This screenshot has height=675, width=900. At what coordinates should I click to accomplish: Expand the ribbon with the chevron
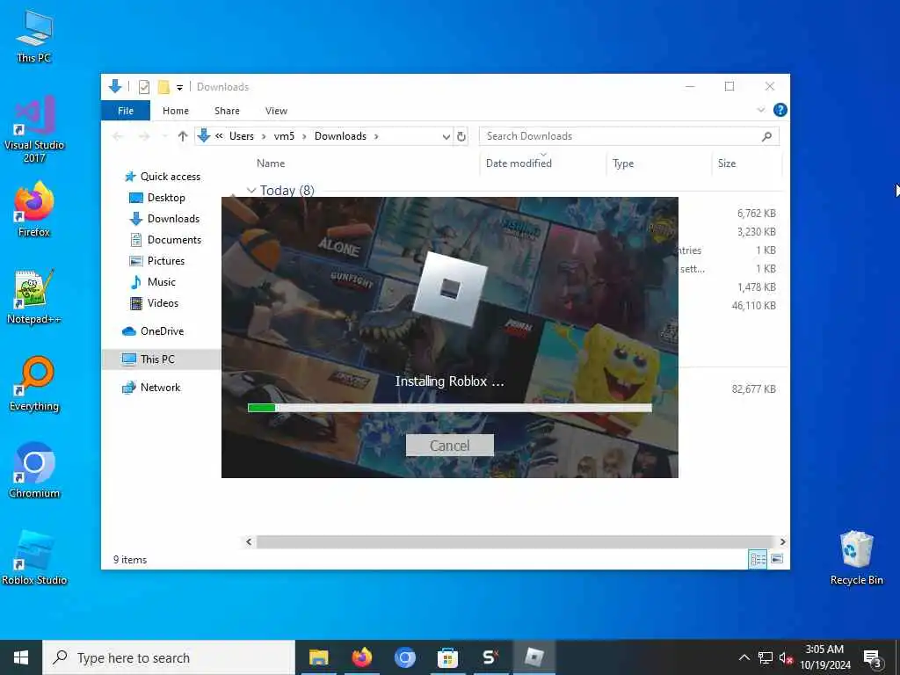click(x=760, y=110)
